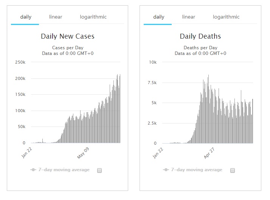
Task: Click the Deaths per Day subtitle
Action: pos(200,48)
